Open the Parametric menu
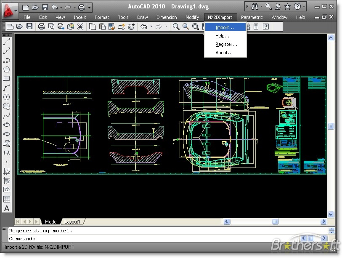 pyautogui.click(x=252, y=17)
